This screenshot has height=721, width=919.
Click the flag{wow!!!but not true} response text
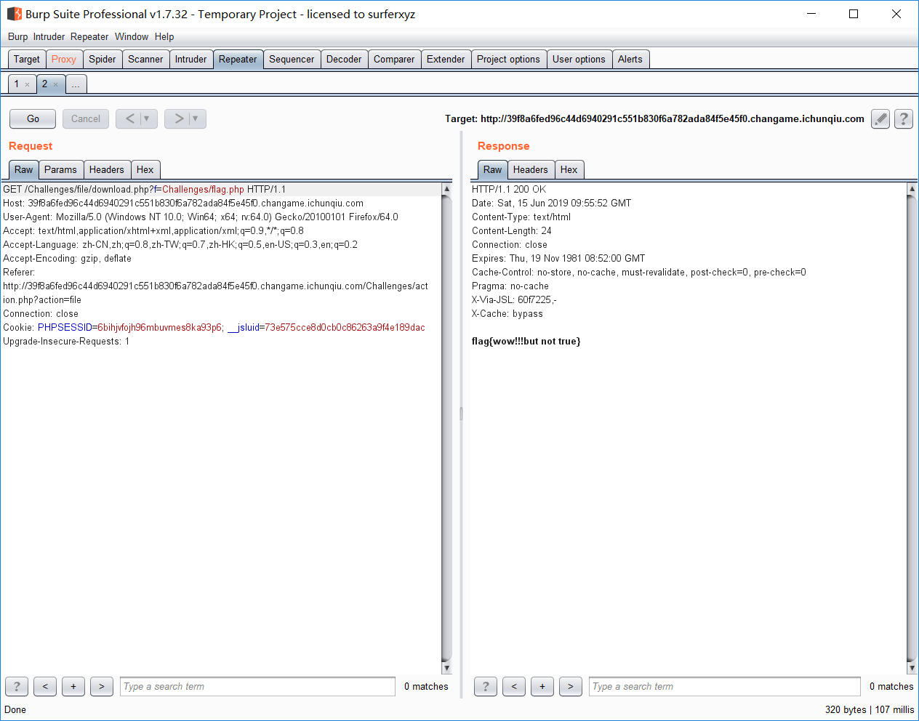(x=526, y=341)
